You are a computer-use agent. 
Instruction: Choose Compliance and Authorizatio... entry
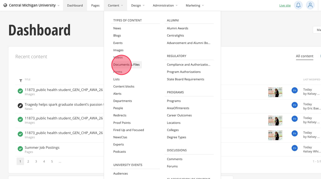pyautogui.click(x=189, y=65)
